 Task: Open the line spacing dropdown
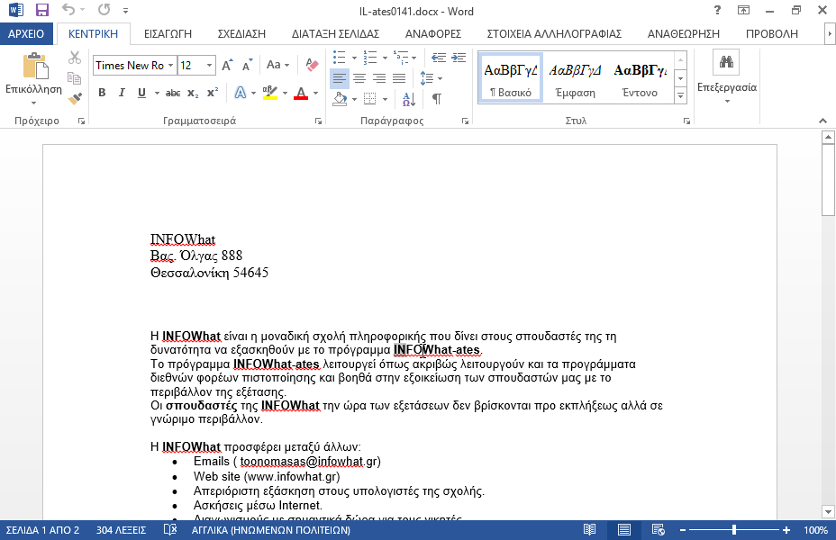point(432,79)
